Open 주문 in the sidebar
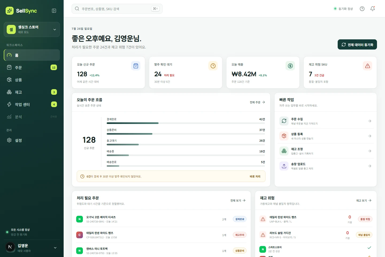Viewport: 385px width, 257px height. point(32,67)
